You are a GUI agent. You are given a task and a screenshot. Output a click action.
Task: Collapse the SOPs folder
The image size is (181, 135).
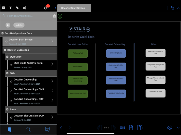7,73
